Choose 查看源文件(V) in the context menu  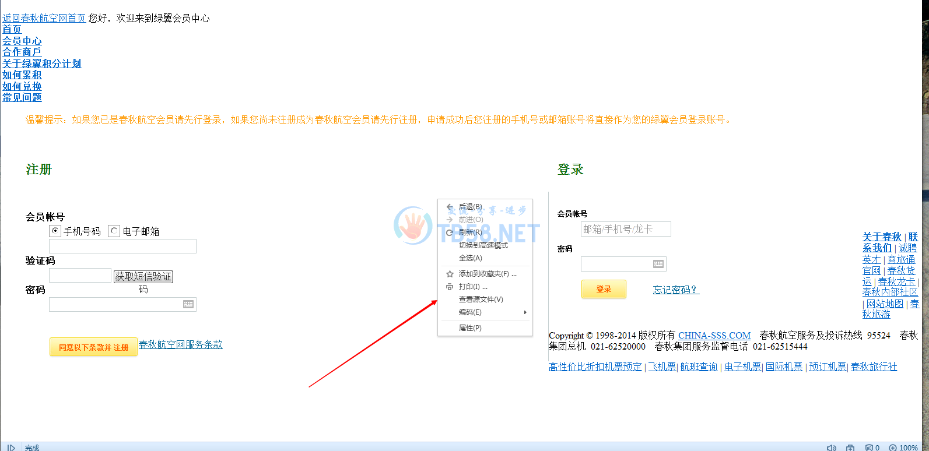pos(485,300)
